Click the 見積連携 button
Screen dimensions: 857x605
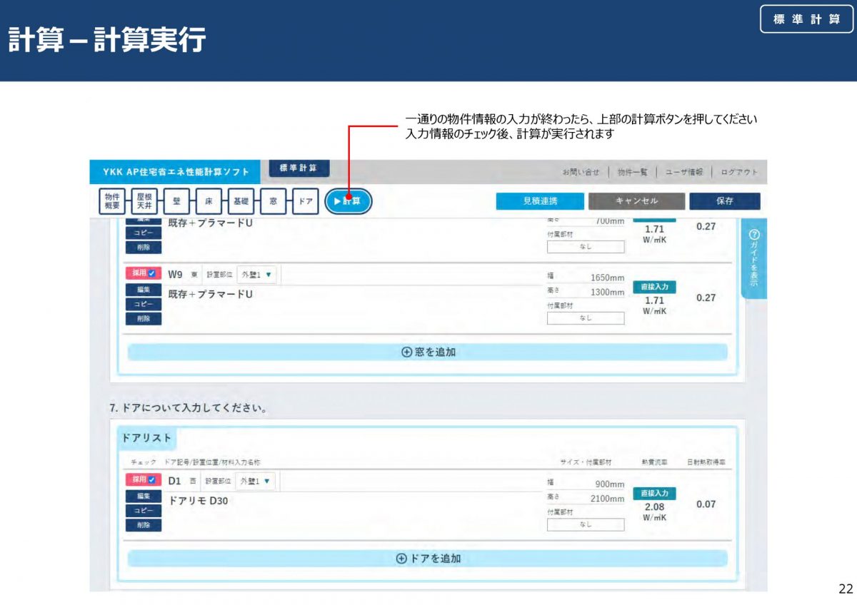tap(539, 201)
